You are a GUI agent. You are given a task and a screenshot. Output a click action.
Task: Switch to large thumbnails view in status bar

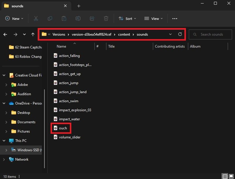231,176
